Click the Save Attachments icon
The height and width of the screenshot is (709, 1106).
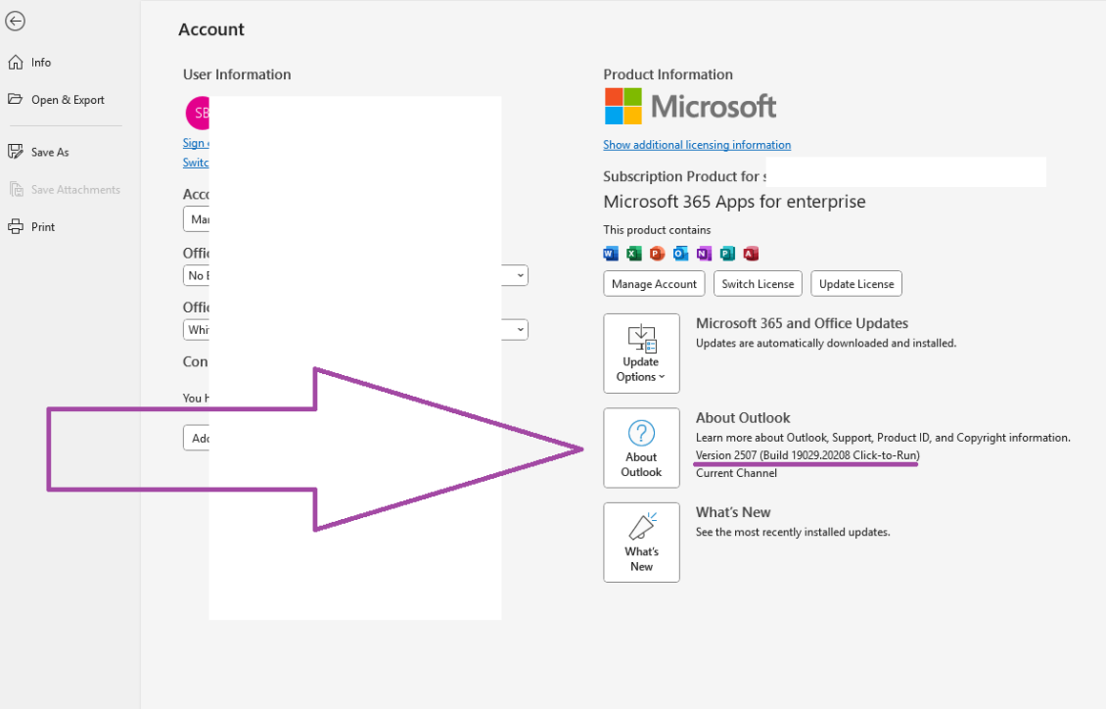coord(16,189)
